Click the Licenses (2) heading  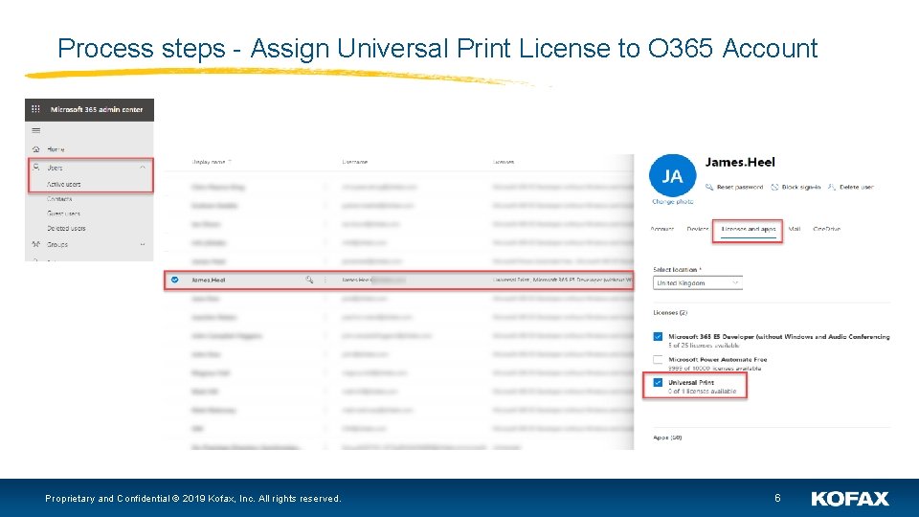(x=670, y=313)
